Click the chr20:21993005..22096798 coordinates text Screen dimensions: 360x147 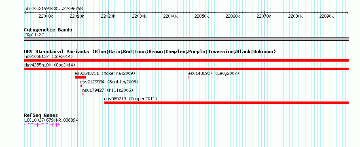(53, 9)
